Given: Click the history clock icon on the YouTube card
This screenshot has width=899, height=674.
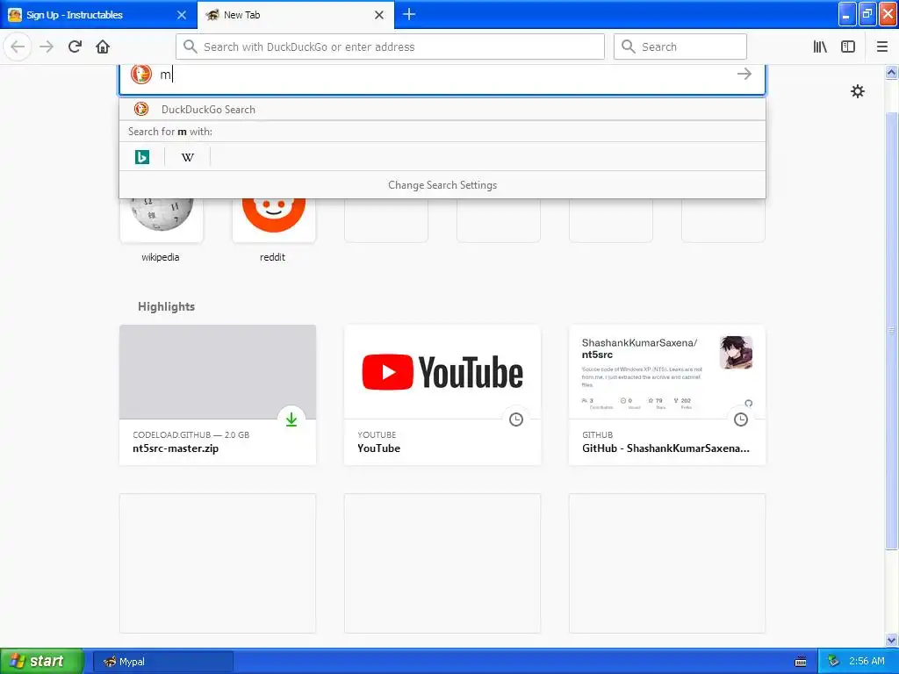Looking at the screenshot, I should 516,419.
